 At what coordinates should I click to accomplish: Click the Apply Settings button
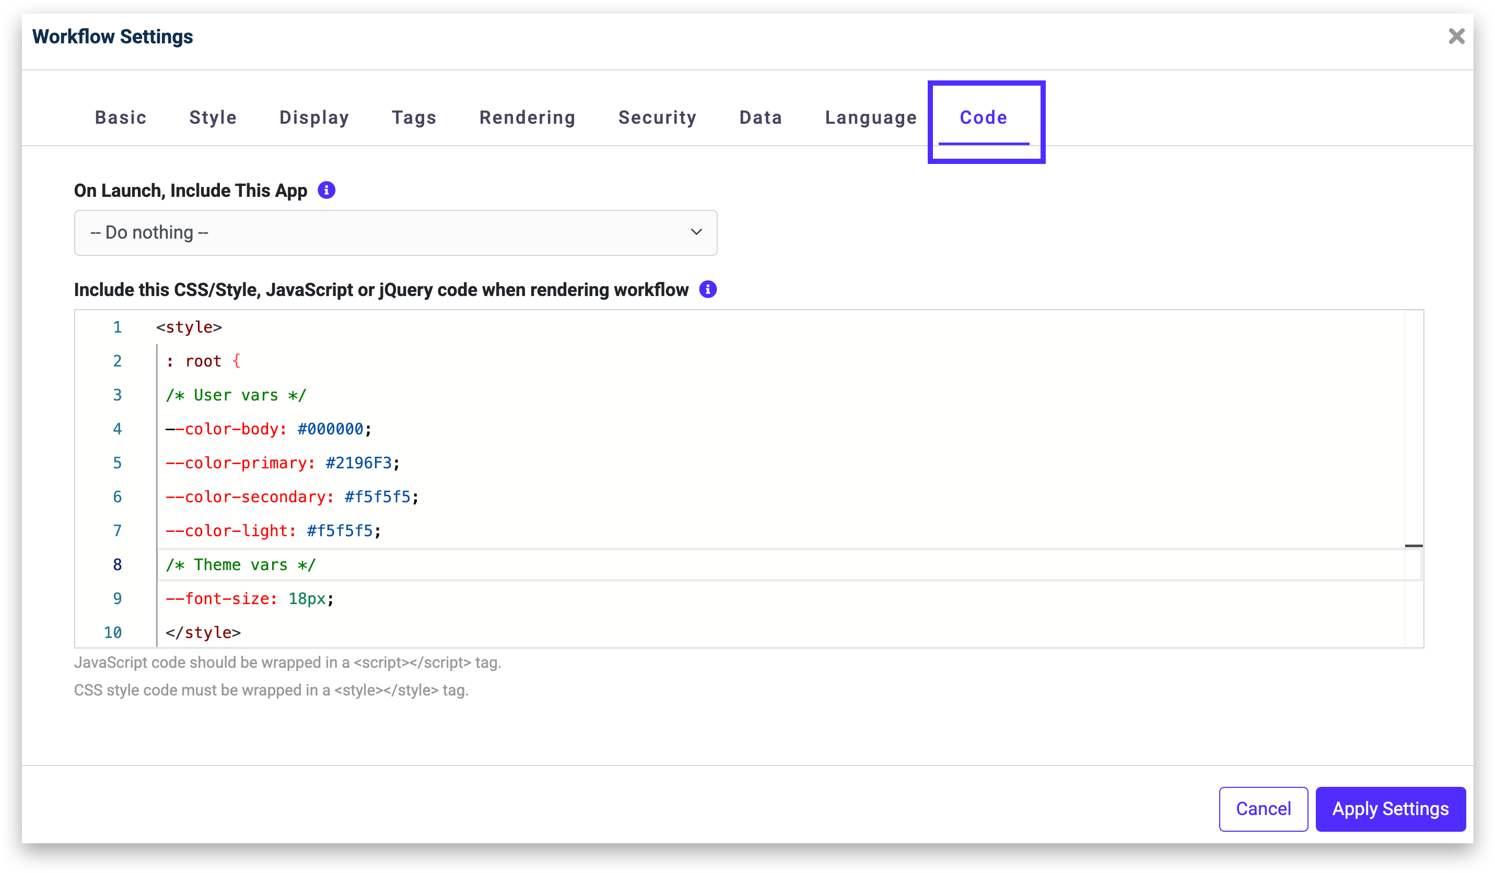1390,809
